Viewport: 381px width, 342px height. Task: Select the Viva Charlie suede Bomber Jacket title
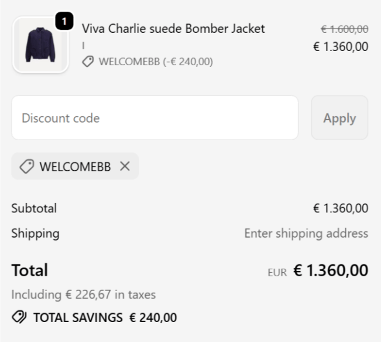(x=173, y=29)
